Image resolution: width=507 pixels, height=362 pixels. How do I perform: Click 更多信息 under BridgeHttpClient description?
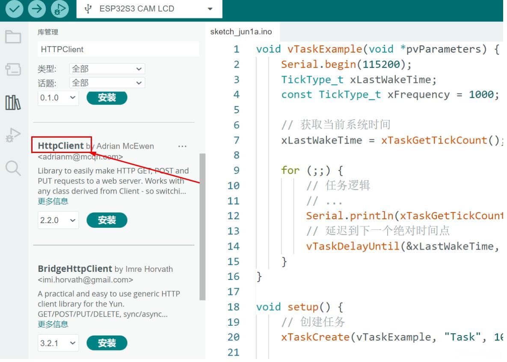(53, 324)
